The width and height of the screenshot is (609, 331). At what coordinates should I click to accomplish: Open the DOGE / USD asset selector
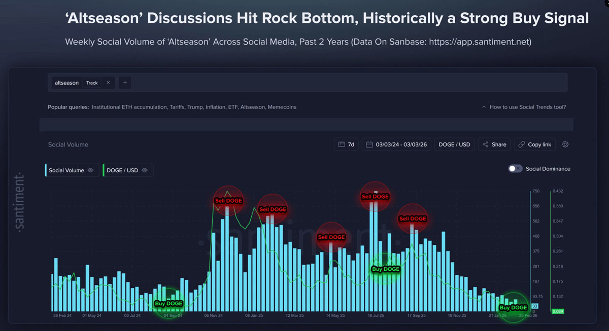(x=454, y=144)
